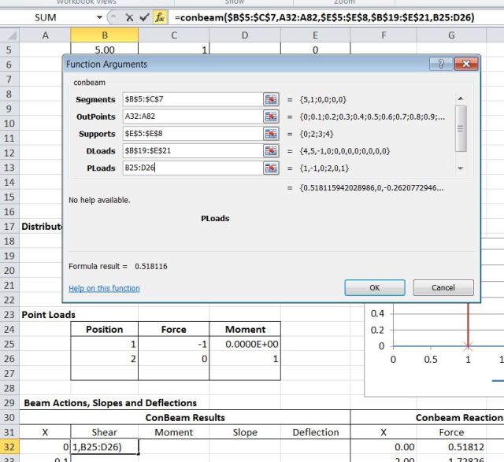Image resolution: width=504 pixels, height=462 pixels.
Task: Click the DLoads range selector icon
Action: [272, 150]
